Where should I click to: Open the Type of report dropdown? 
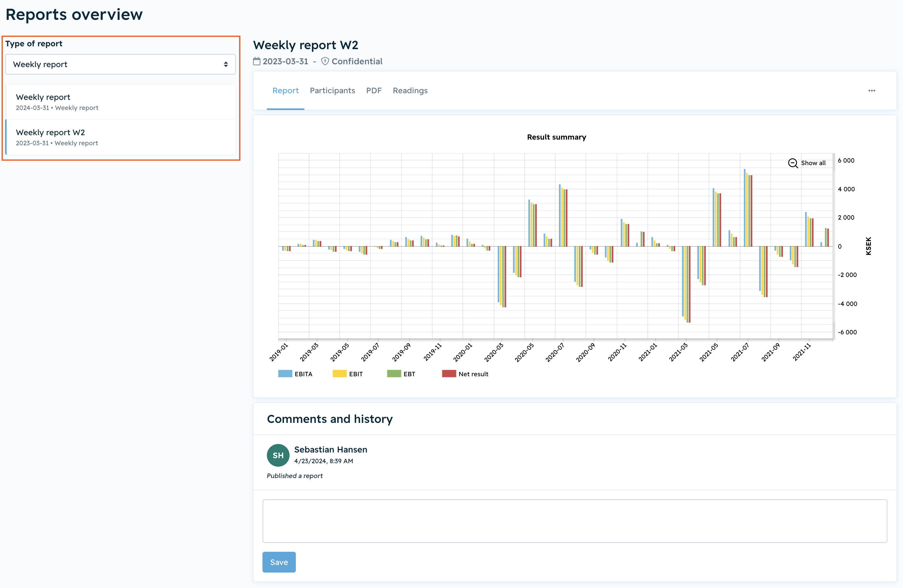(x=120, y=65)
